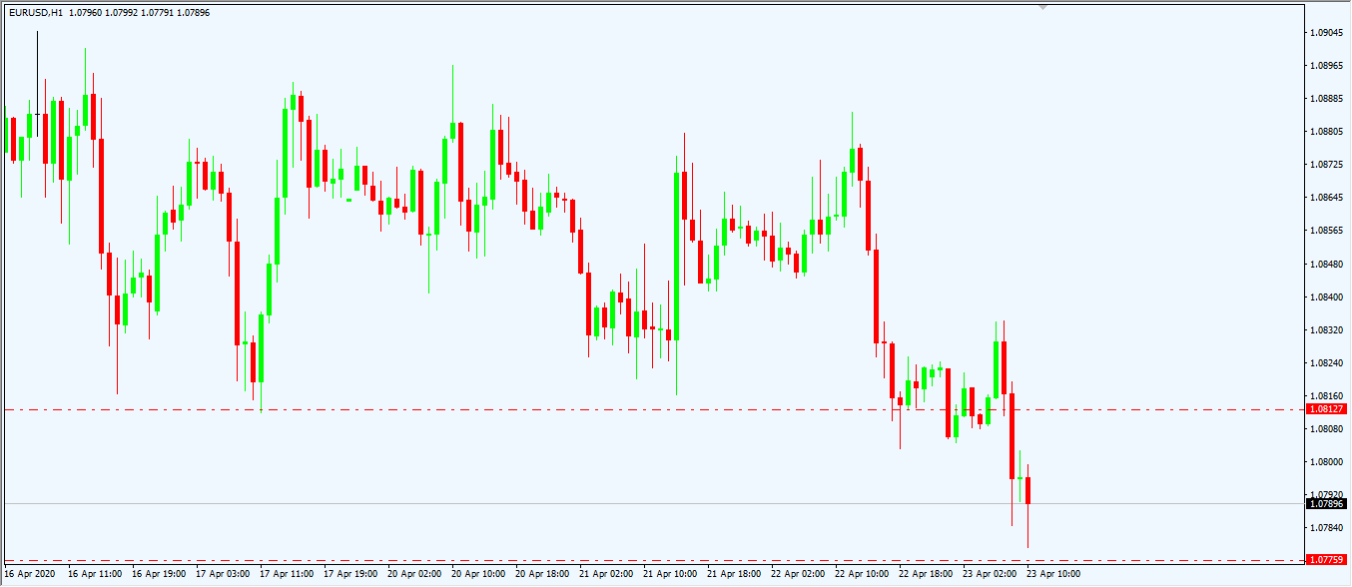Click the 21 Apr 10:00 time label
1352x587 pixels.
670,575
